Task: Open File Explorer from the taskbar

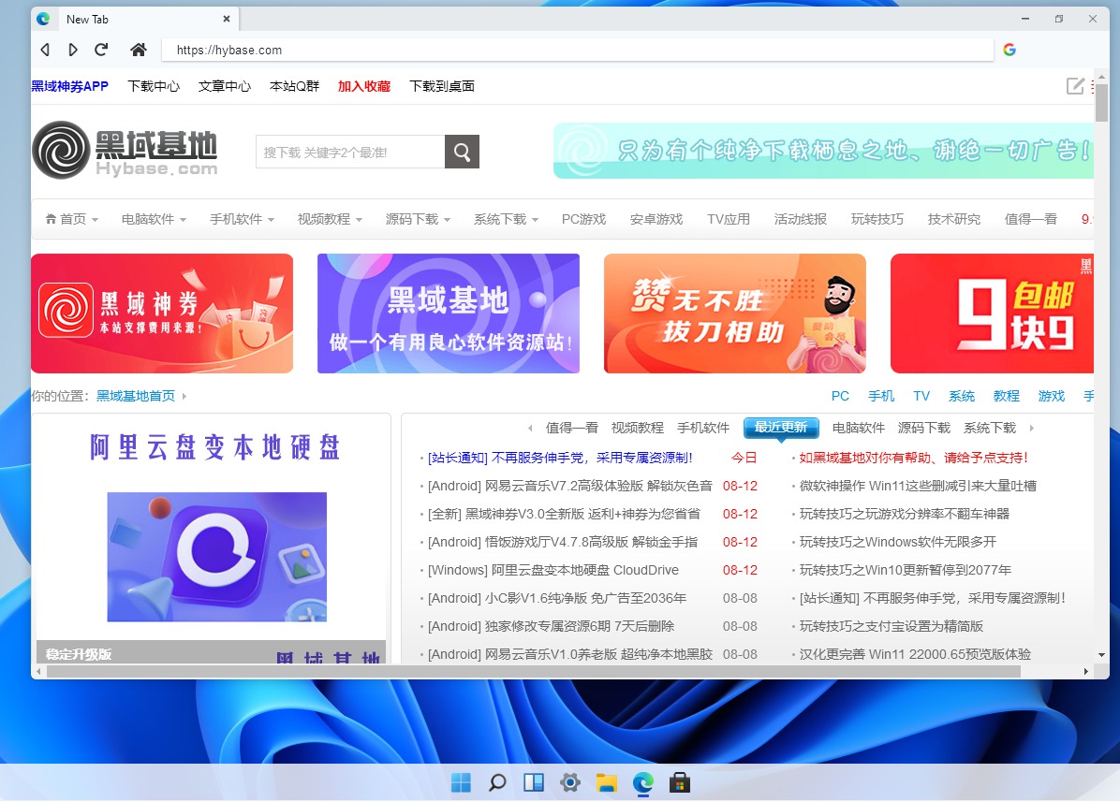Action: tap(607, 782)
